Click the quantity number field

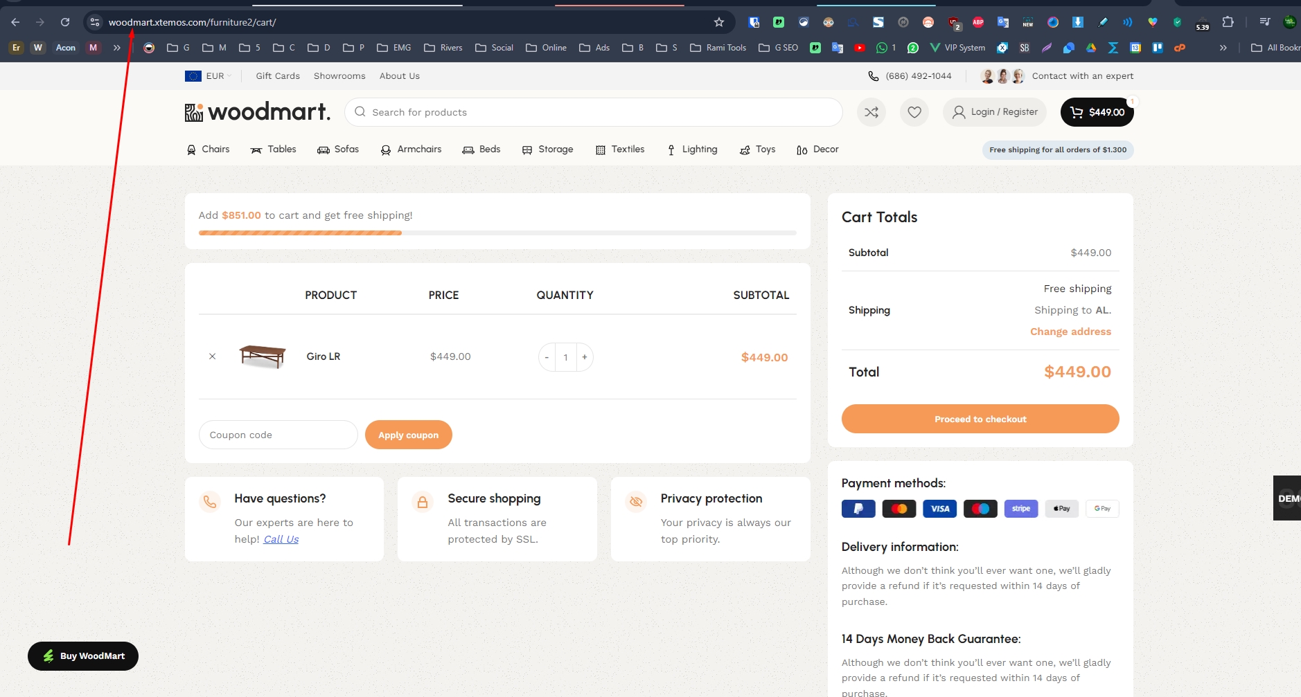tap(566, 357)
